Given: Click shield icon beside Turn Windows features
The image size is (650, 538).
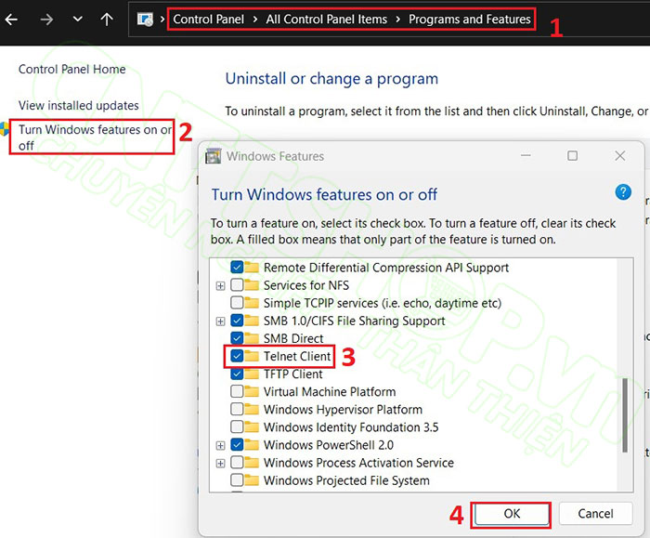Looking at the screenshot, I should coord(7,130).
